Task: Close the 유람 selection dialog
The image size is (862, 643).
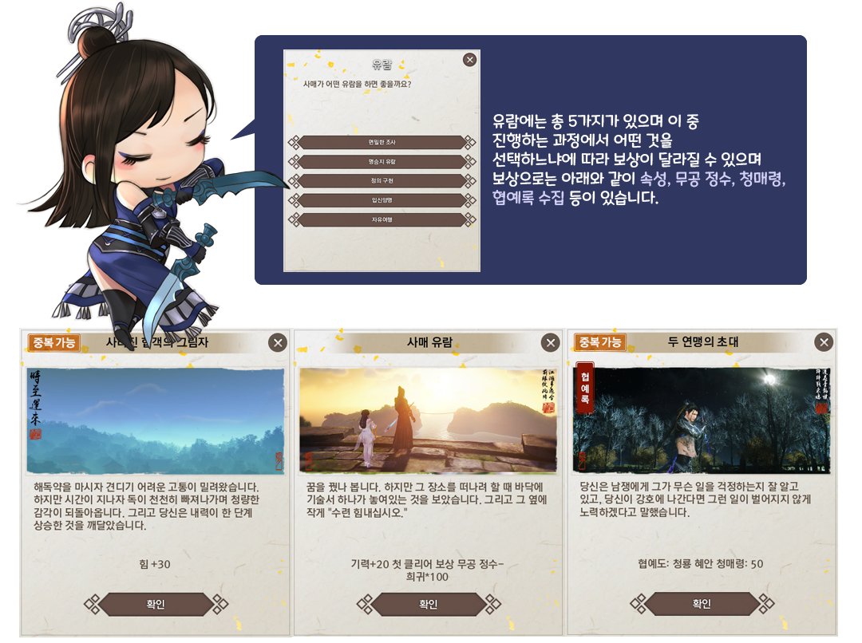Action: tap(469, 60)
